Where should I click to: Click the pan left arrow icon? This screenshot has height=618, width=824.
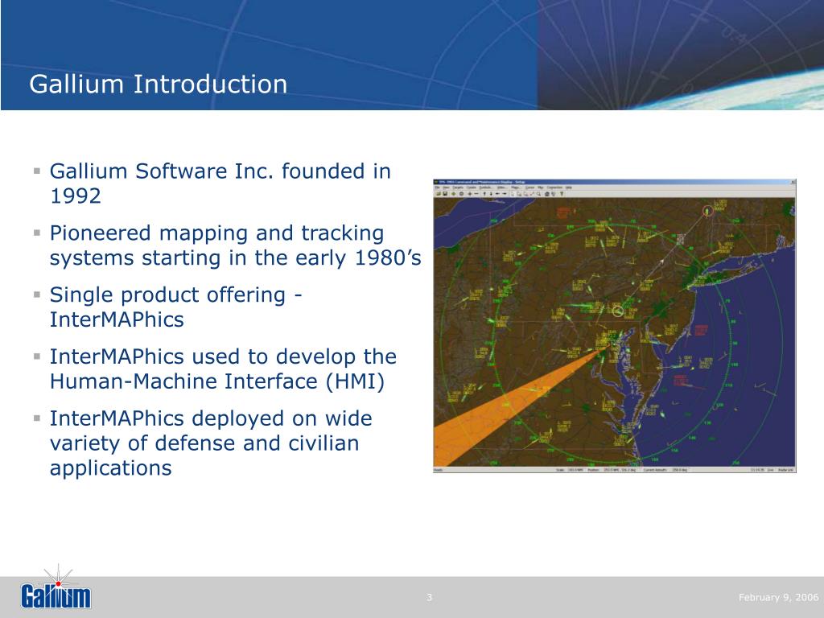(x=497, y=194)
